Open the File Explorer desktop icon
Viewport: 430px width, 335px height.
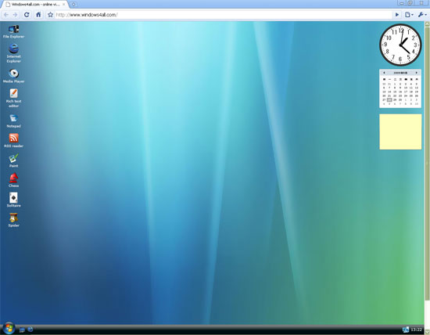point(14,31)
